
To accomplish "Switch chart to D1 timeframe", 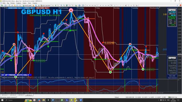I will (x=103, y=5).
